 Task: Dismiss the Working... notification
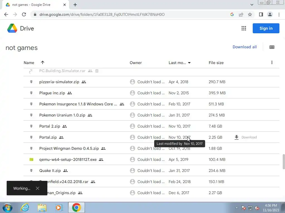tap(38, 188)
